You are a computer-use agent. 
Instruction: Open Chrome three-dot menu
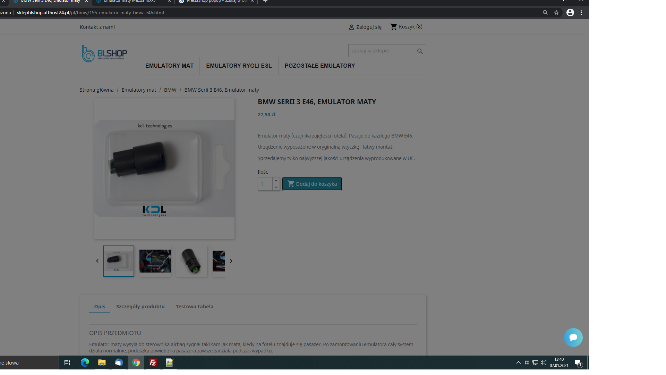tap(581, 12)
